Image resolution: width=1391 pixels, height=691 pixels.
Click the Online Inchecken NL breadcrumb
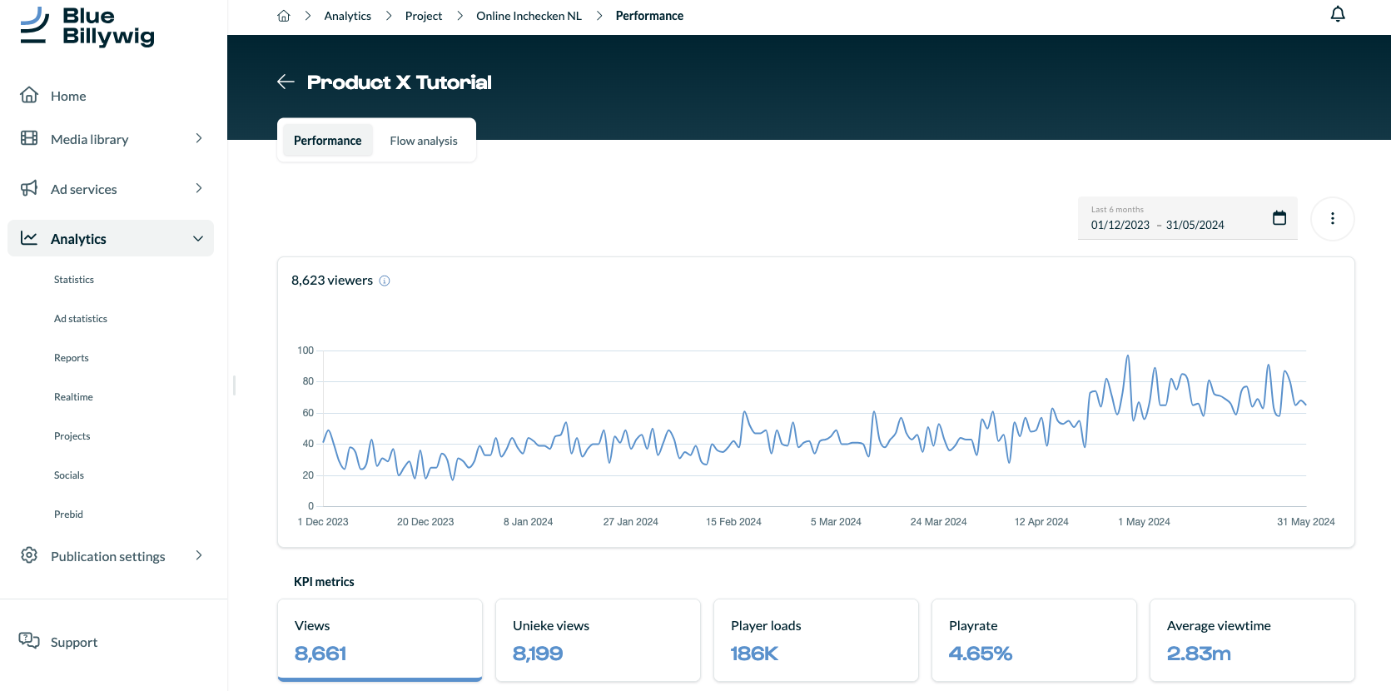click(x=529, y=16)
